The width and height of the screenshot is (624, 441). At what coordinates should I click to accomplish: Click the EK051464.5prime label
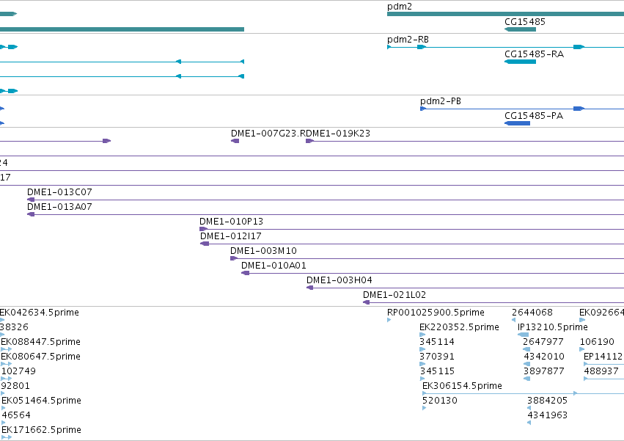(x=41, y=401)
